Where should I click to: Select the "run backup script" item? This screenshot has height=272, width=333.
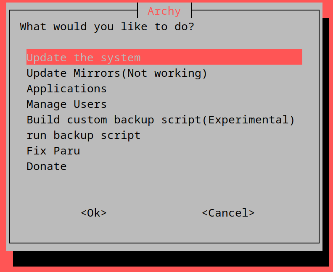83,135
